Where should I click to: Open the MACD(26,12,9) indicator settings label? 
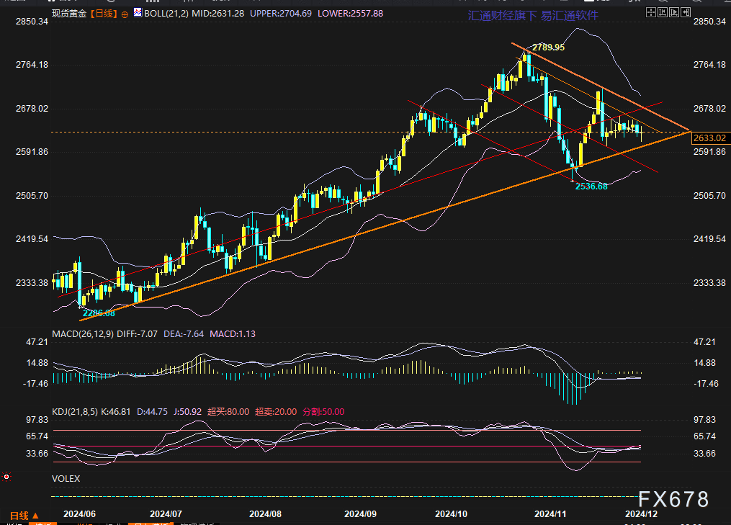83,334
